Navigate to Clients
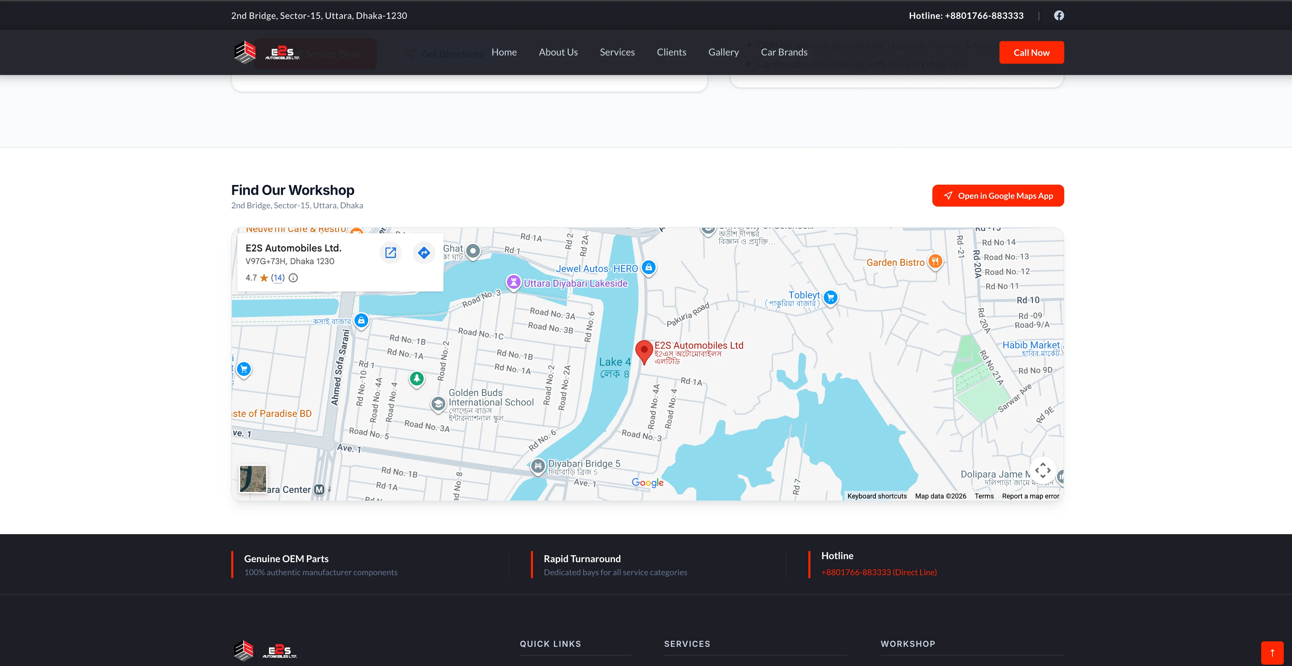This screenshot has width=1292, height=666. (x=671, y=52)
